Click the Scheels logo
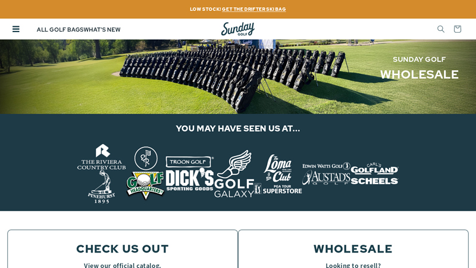Image resolution: width=476 pixels, height=268 pixels. pyautogui.click(x=374, y=181)
